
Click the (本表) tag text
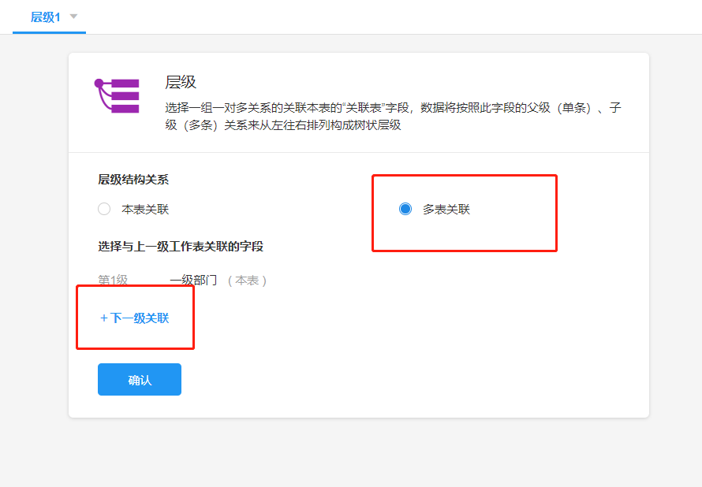click(248, 280)
